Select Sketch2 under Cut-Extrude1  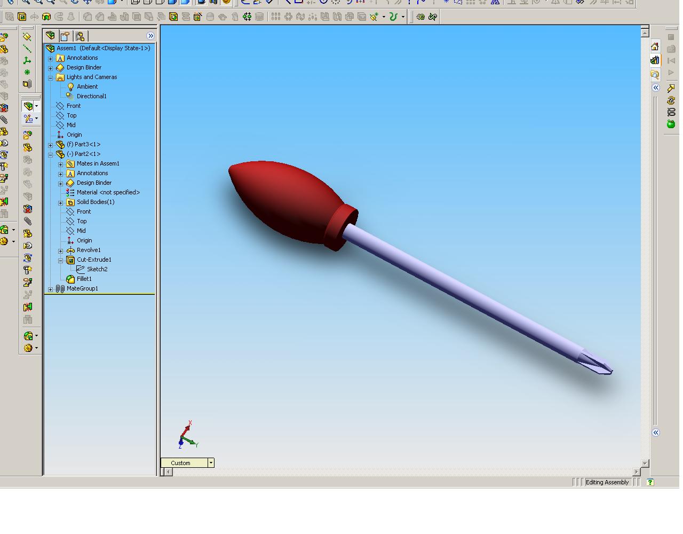97,269
